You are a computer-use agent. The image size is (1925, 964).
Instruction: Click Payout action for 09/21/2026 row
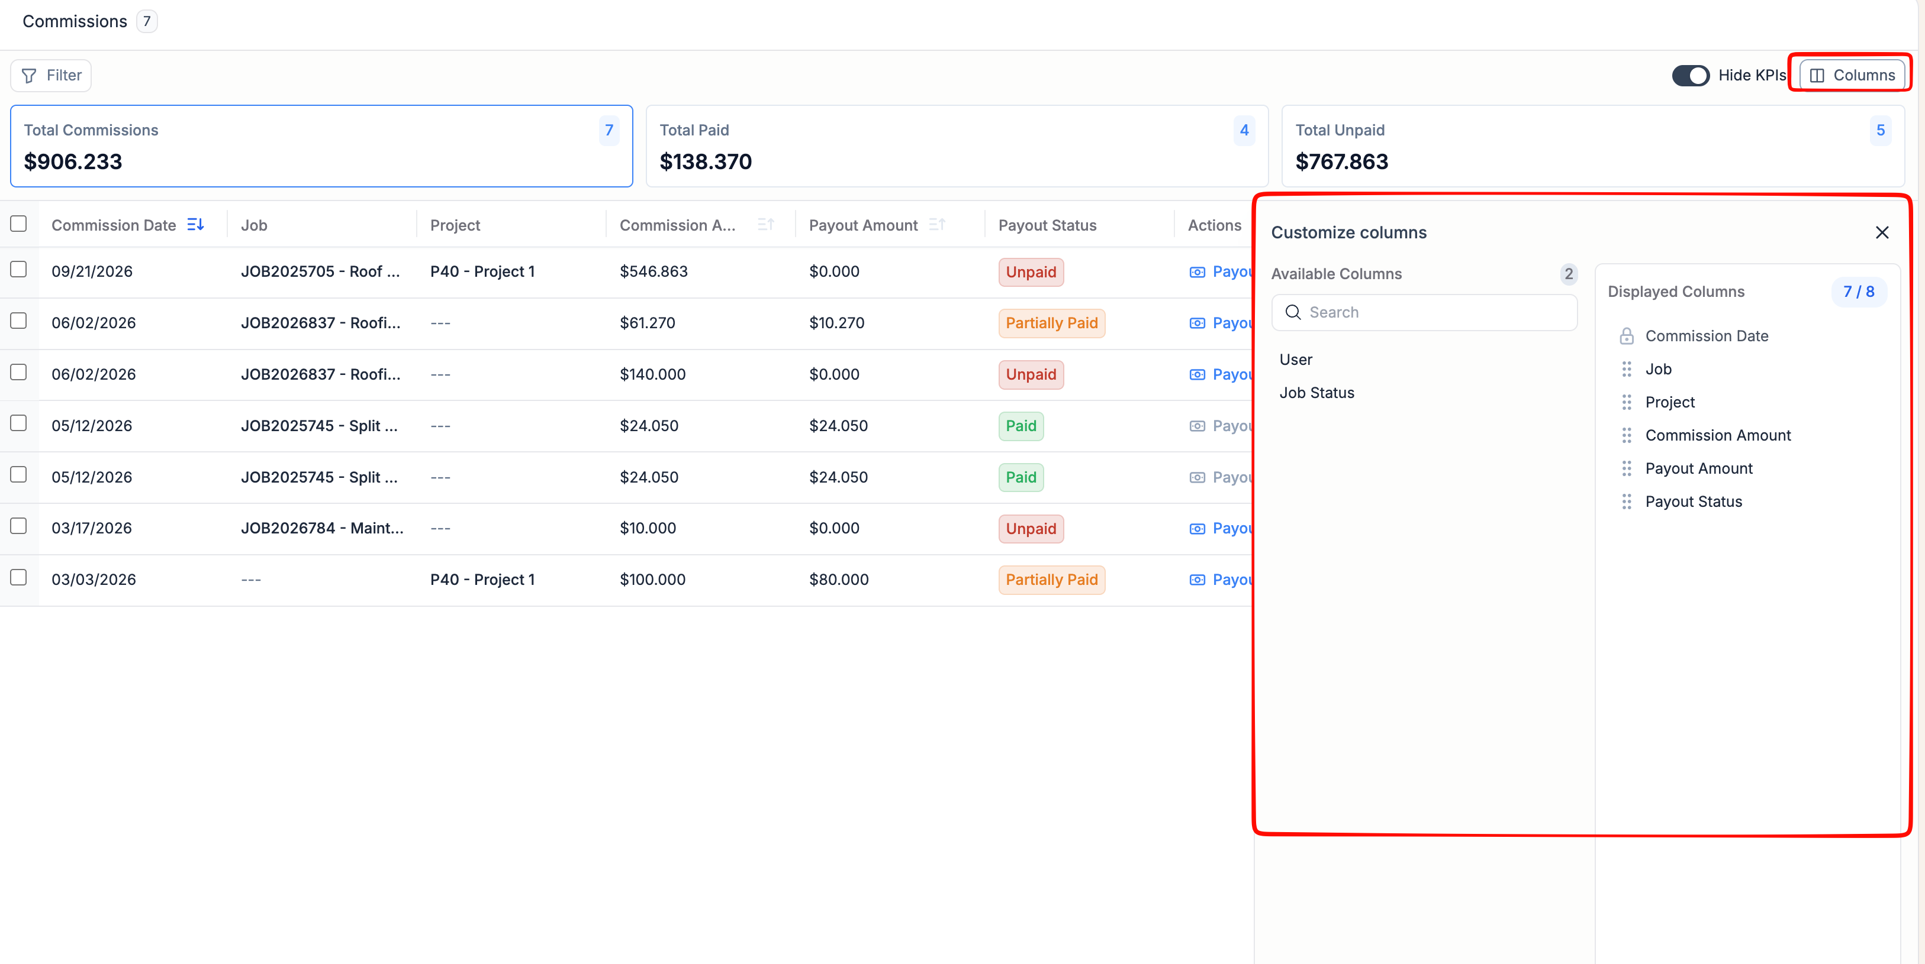click(1221, 272)
